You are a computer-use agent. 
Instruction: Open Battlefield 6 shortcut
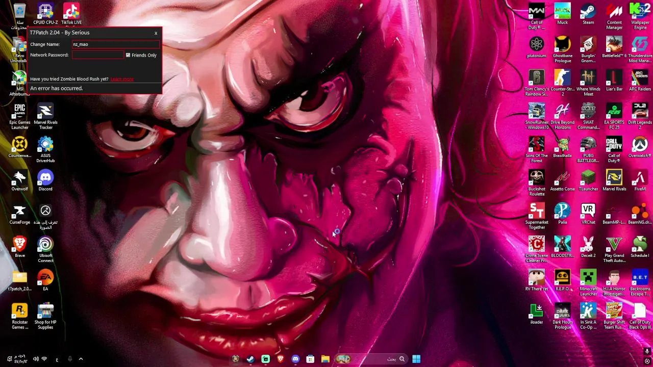[614, 47]
